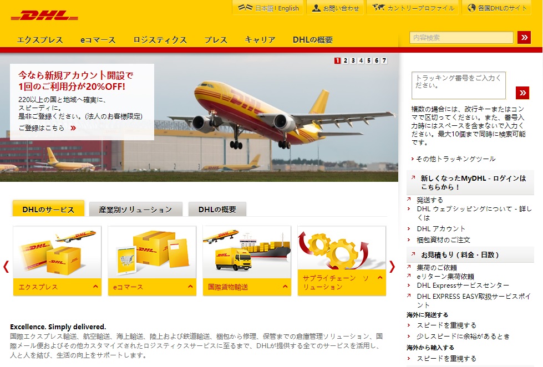Viewport: 543px width, 367px height.
Task: Select the 産業別ソリューション tab
Action: [x=135, y=209]
